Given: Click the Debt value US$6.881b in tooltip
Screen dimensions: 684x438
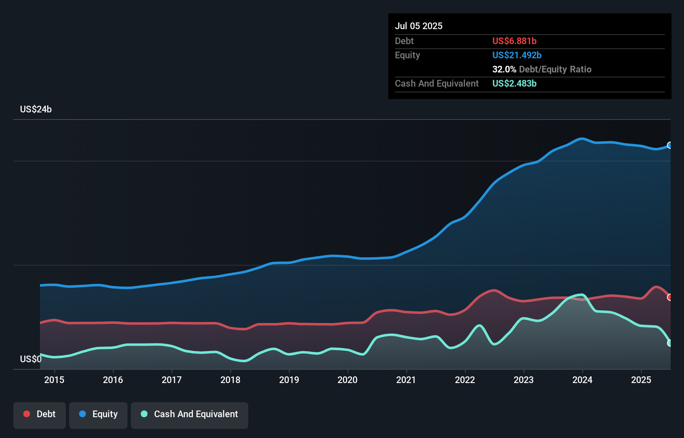Looking at the screenshot, I should (514, 41).
